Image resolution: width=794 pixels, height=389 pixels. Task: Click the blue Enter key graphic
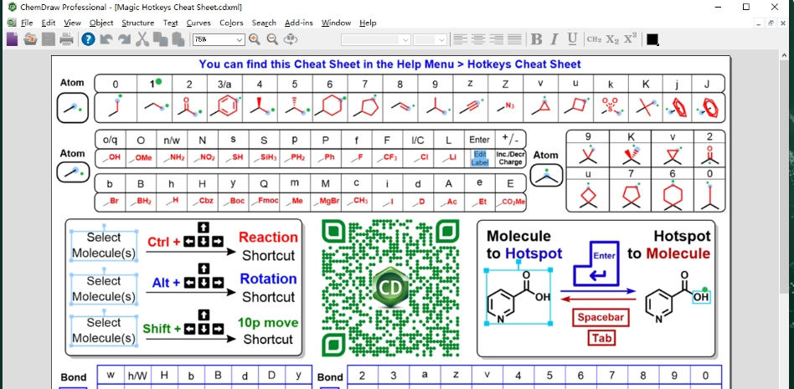(x=596, y=264)
